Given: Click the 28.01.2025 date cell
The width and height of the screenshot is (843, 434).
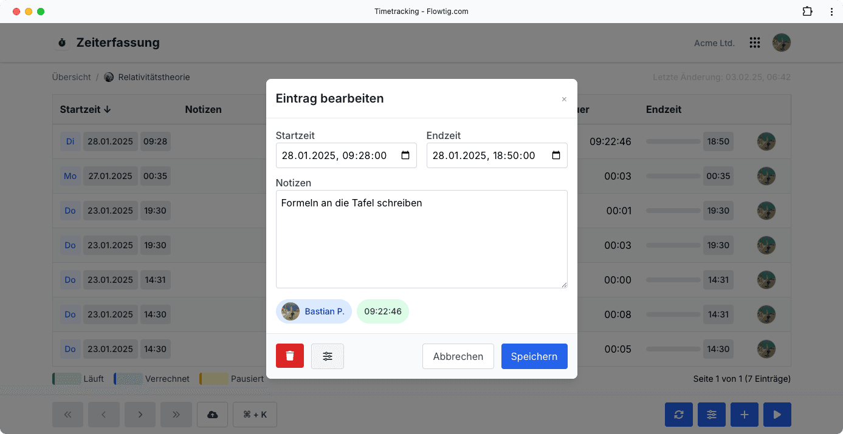Looking at the screenshot, I should tap(111, 141).
